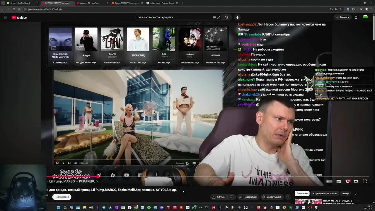Go to the YouTube home logo
The image size is (375, 211).
click(19, 17)
